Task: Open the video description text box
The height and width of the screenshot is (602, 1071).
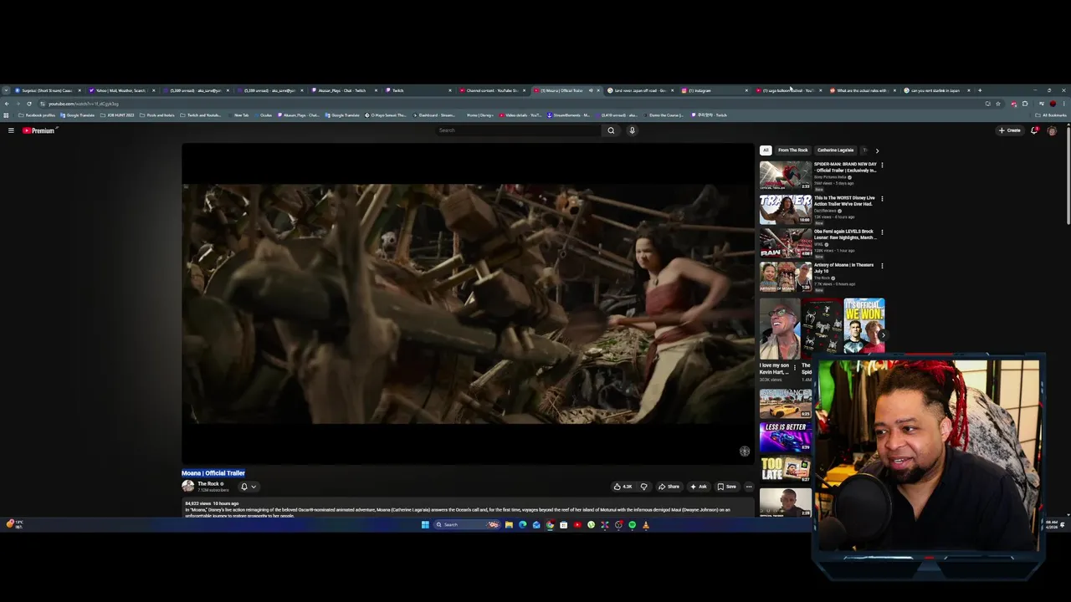Action: click(468, 509)
